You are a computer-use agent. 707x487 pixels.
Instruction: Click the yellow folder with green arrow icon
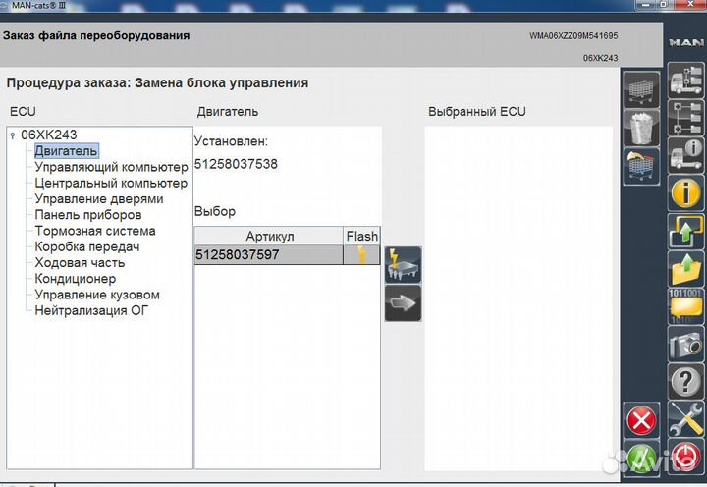tap(685, 268)
